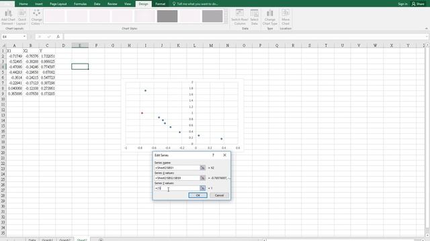This screenshot has height=241, width=430.
Task: Click the formula bar confirm checkmark icon
Action: tap(49, 37)
